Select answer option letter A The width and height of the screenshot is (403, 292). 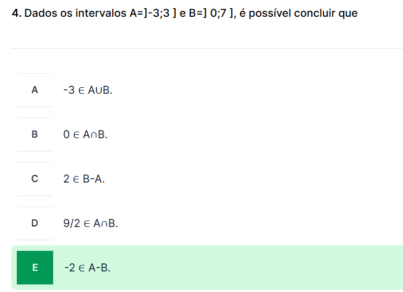[35, 90]
